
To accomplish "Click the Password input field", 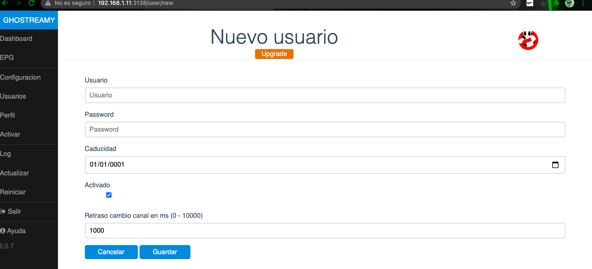I will pos(325,130).
